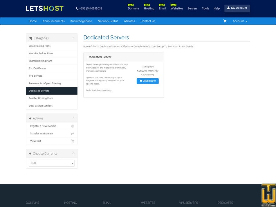Screen dimensions: 276x207
Task: Select Reseller Hosting Plans category
Action: [x=52, y=98]
